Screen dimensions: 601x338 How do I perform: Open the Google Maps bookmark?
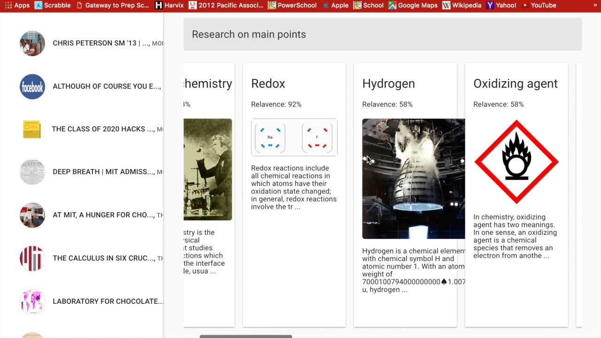[413, 5]
